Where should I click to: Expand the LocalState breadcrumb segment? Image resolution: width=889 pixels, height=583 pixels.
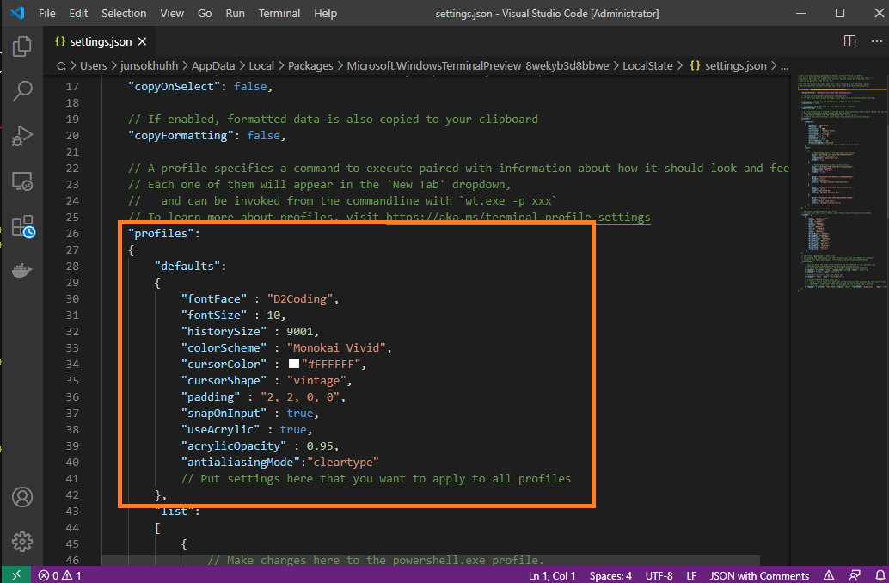[647, 66]
